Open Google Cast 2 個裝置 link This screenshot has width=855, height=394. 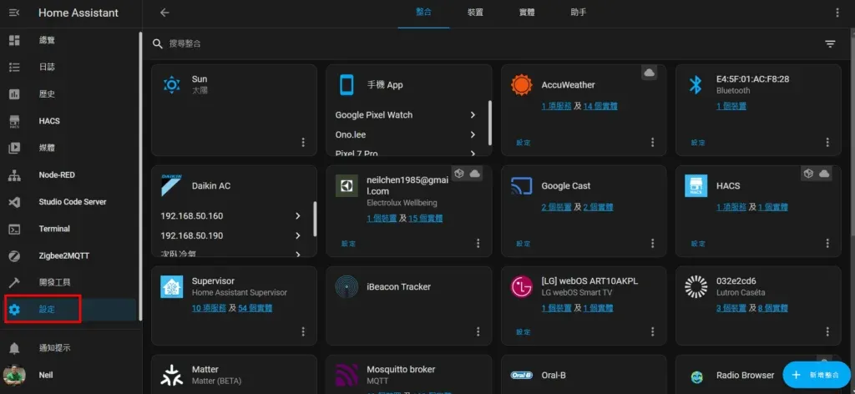point(557,207)
